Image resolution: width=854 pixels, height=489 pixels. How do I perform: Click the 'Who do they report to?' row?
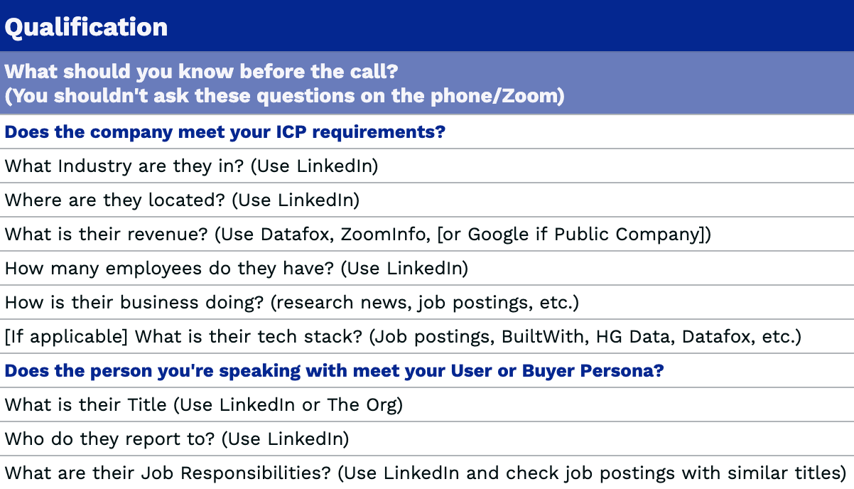point(427,439)
